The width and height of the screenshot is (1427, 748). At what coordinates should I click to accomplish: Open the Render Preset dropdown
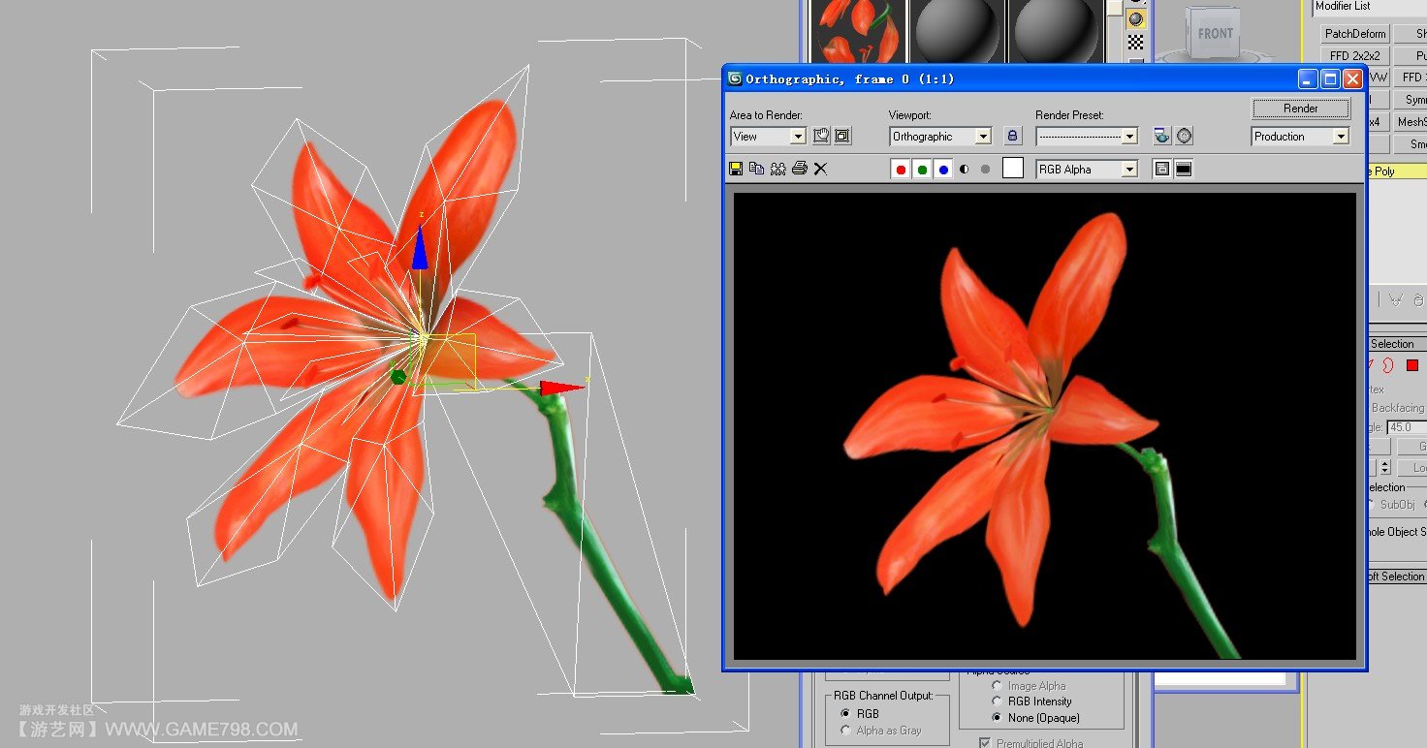tap(1087, 137)
